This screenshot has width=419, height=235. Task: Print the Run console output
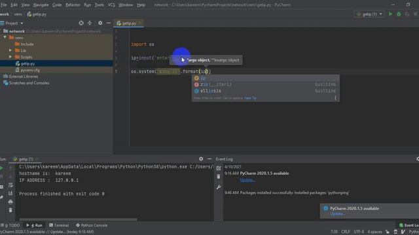point(10,202)
